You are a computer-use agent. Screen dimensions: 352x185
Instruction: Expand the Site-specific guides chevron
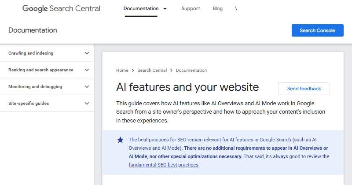[x=87, y=104]
